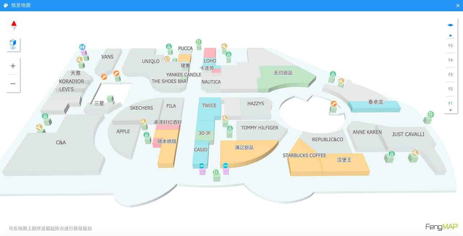
Task: Click the orange round icon beside UNIQLO
Action: click(x=167, y=59)
